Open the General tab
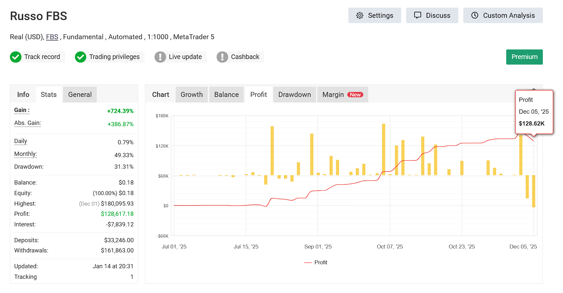This screenshot has width=563, height=293. (x=80, y=95)
